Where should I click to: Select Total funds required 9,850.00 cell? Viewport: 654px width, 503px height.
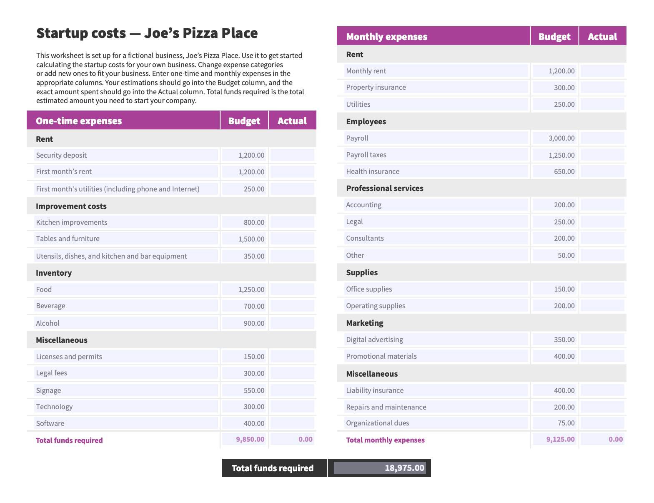[x=245, y=439]
